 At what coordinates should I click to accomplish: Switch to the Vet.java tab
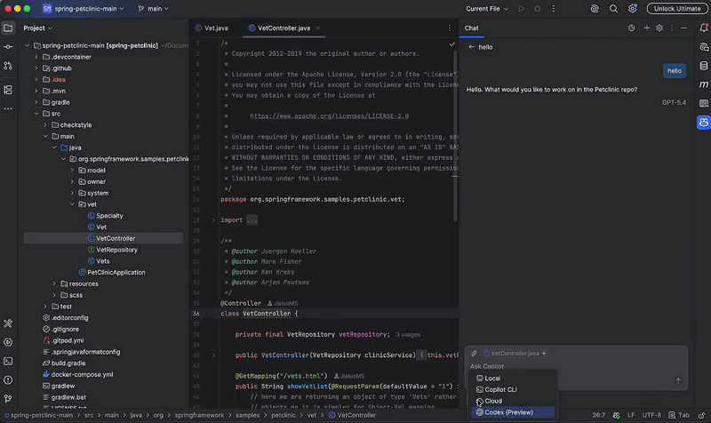tap(212, 28)
